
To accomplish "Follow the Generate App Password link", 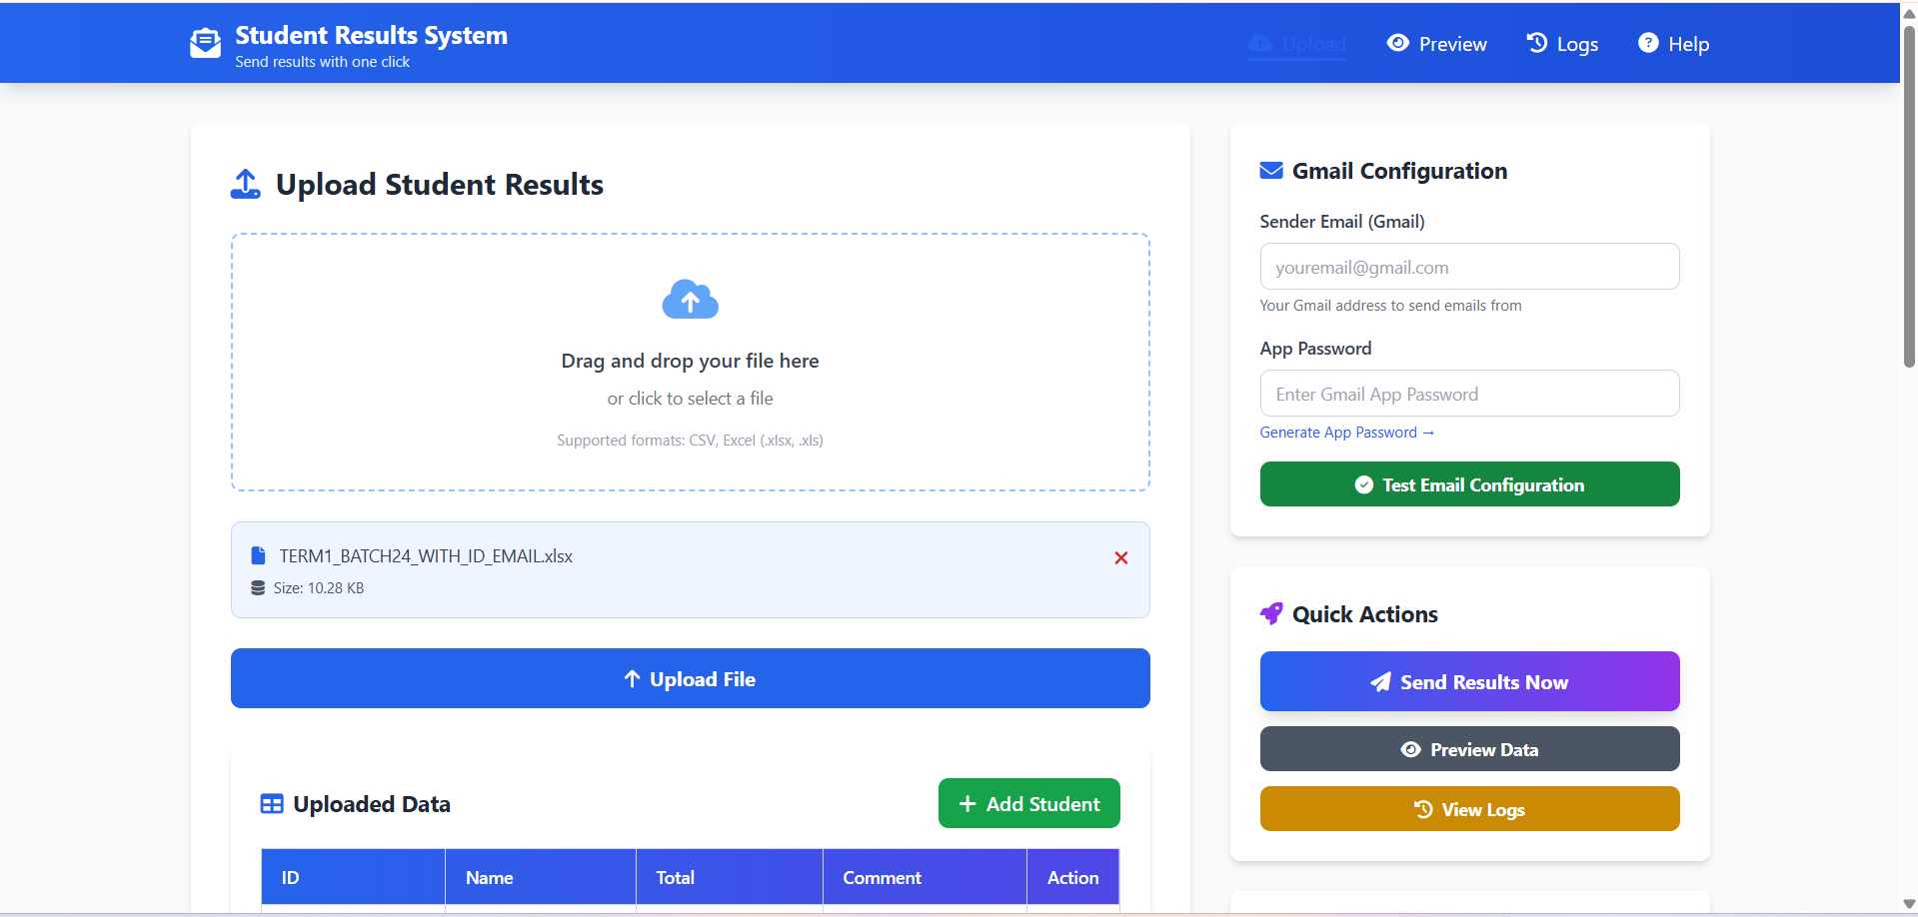I will (1346, 433).
